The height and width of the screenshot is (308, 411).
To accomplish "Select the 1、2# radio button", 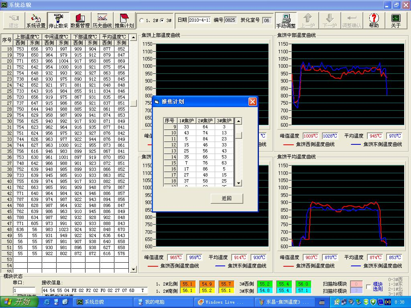I will [142, 20].
